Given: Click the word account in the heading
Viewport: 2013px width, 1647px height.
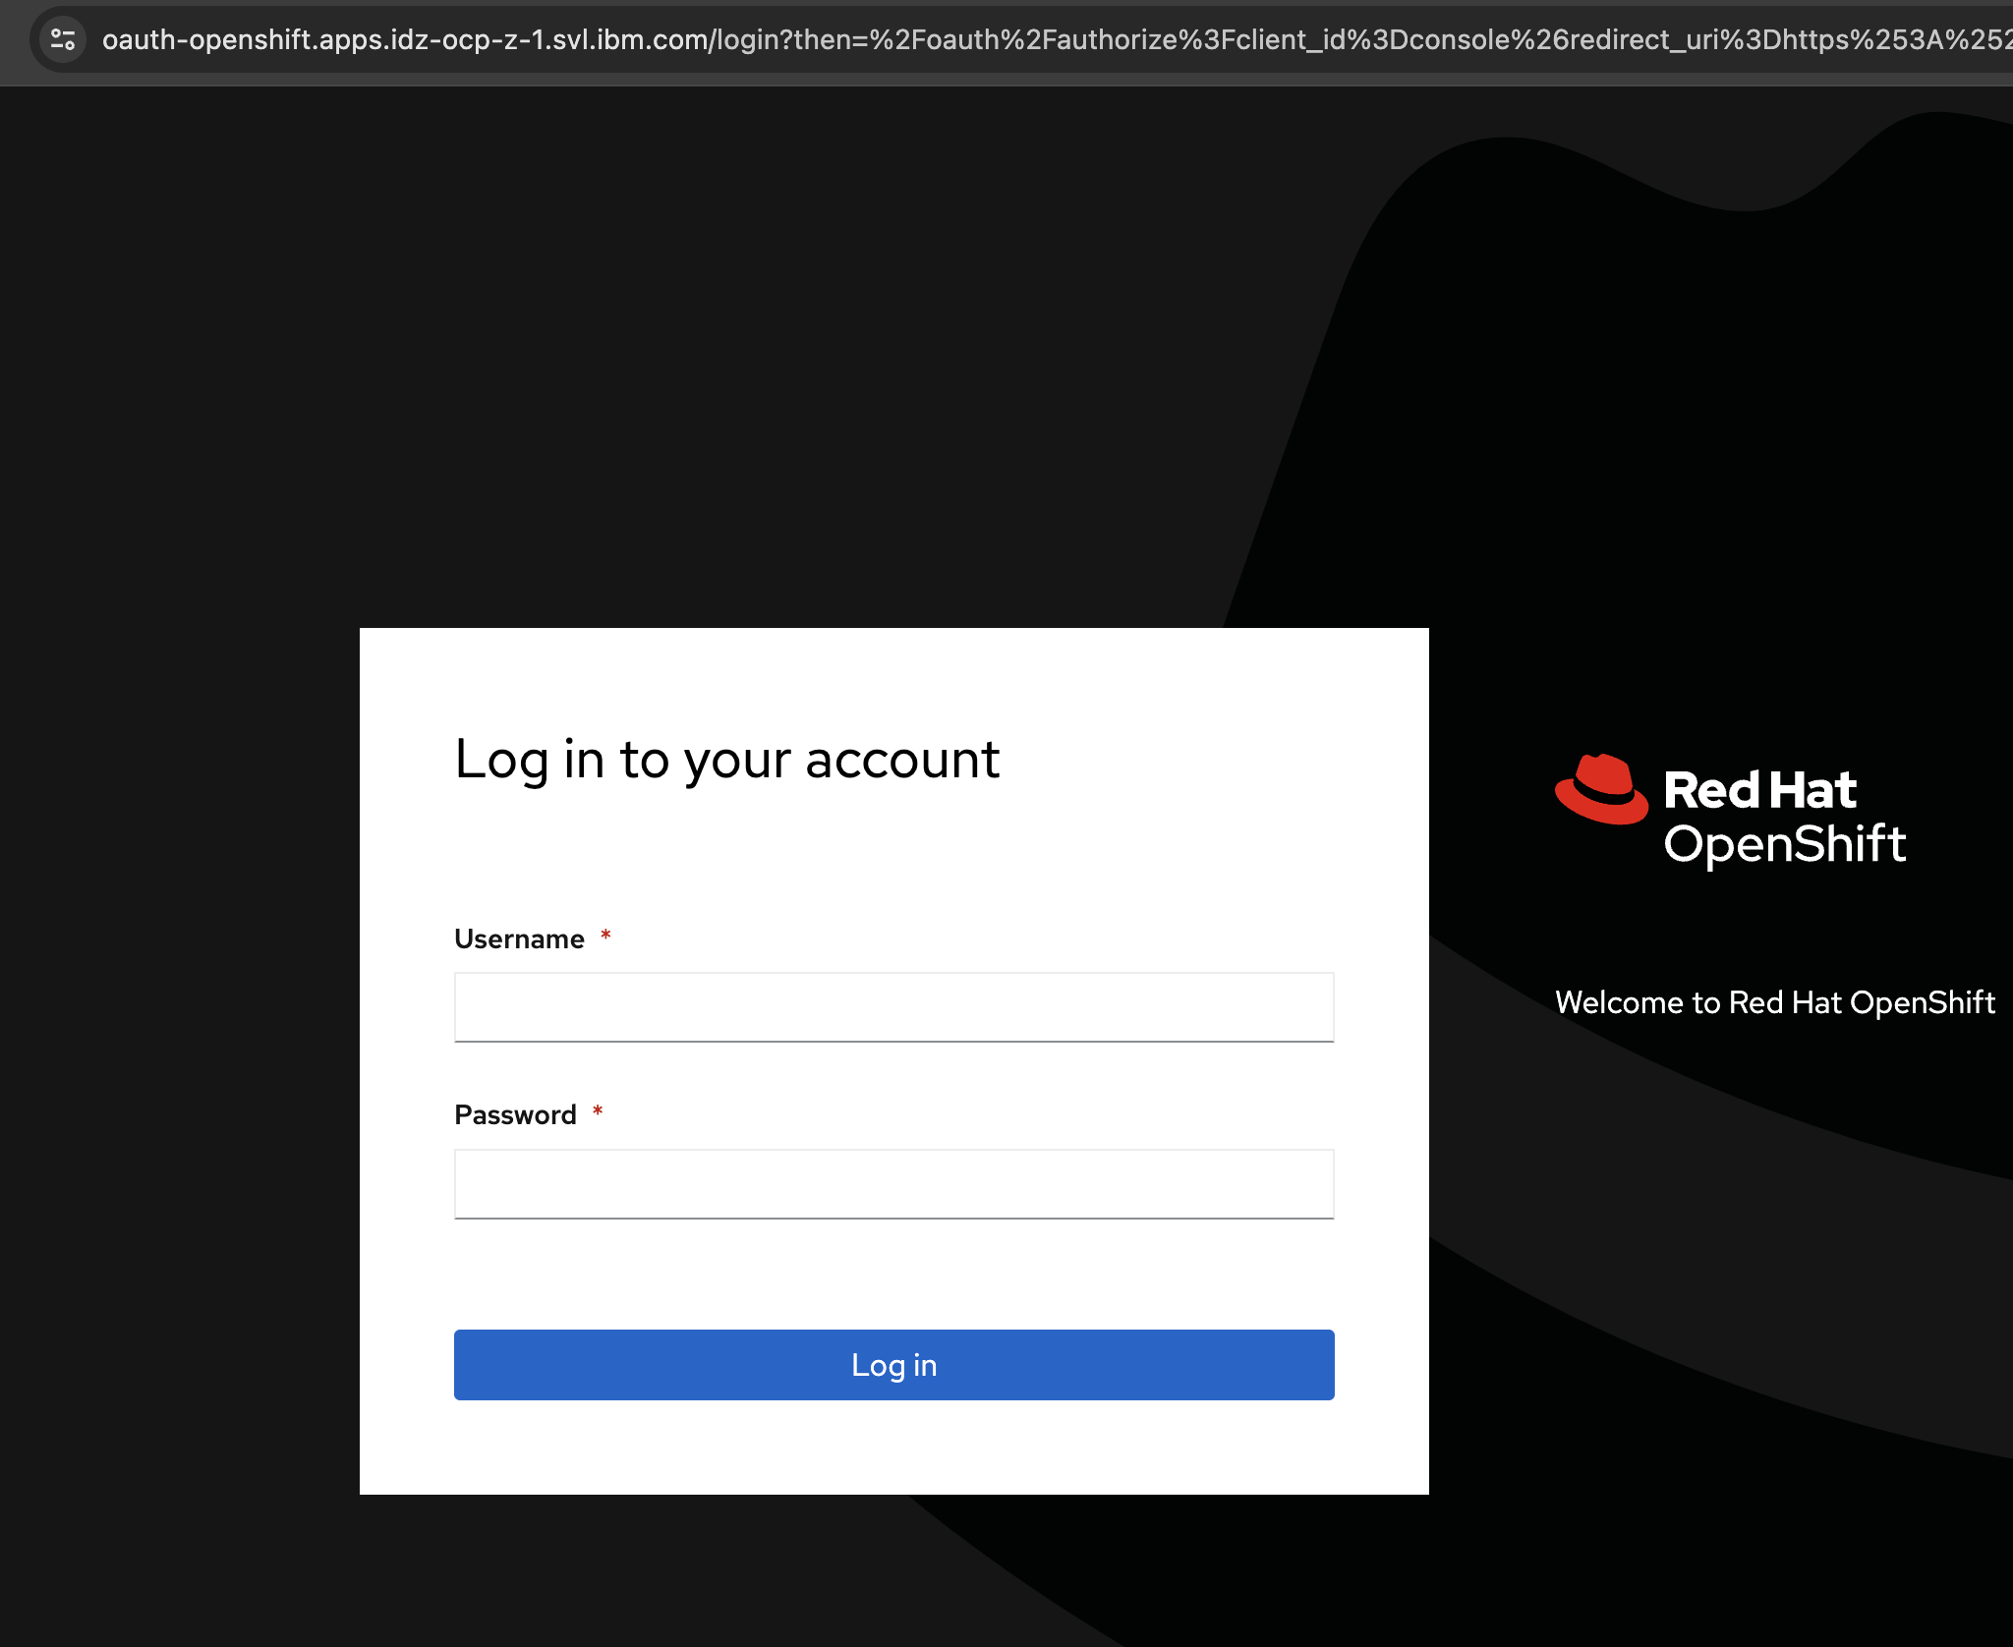Looking at the screenshot, I should [x=901, y=760].
